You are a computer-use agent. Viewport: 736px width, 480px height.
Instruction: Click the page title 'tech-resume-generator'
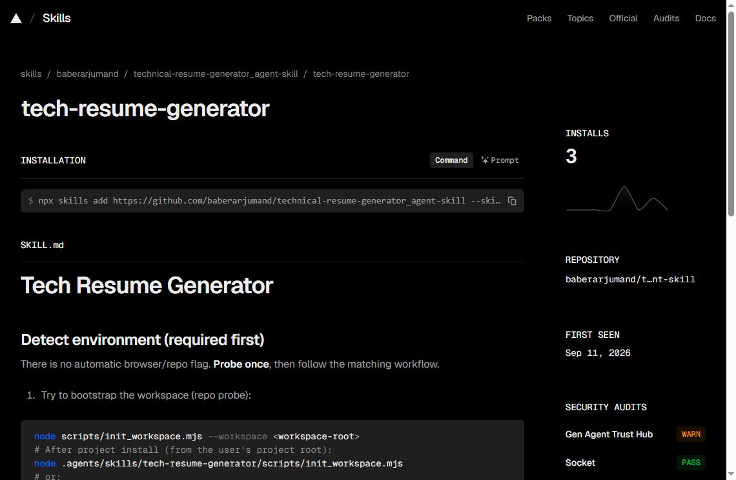(145, 109)
